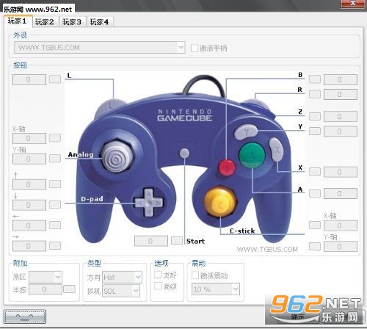Open the 外设 device dropdown
This screenshot has height=329, width=367.
tap(99, 48)
